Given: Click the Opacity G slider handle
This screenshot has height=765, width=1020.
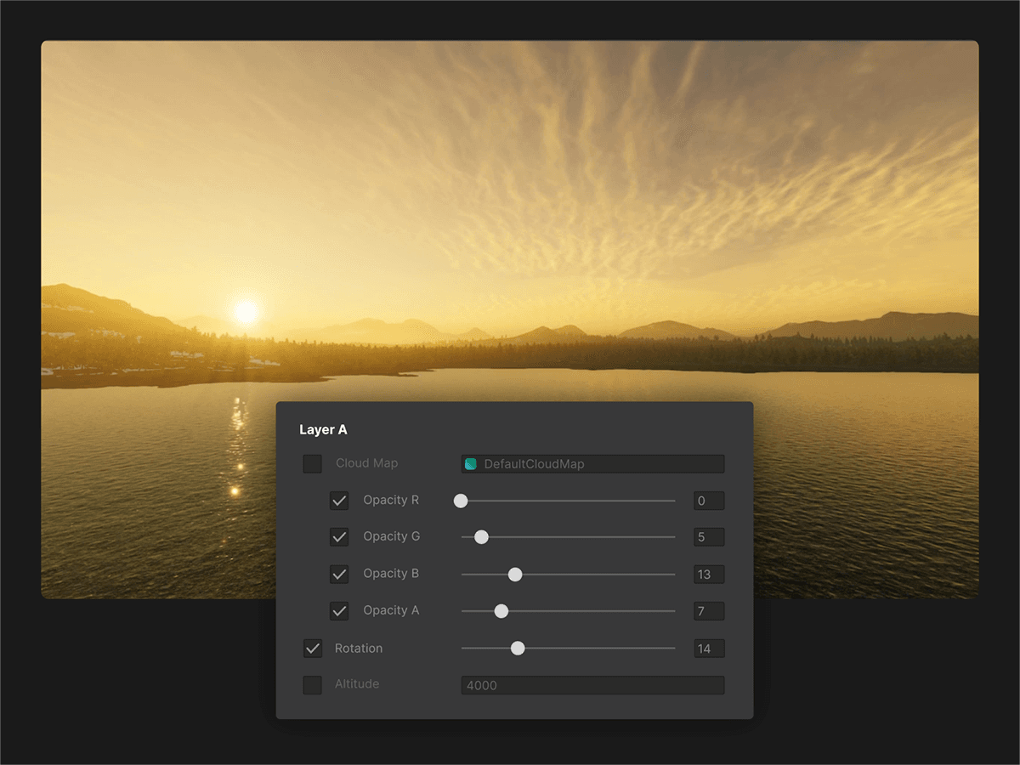Looking at the screenshot, I should (481, 537).
